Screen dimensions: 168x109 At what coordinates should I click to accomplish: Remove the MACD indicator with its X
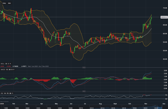[x=14, y=70]
